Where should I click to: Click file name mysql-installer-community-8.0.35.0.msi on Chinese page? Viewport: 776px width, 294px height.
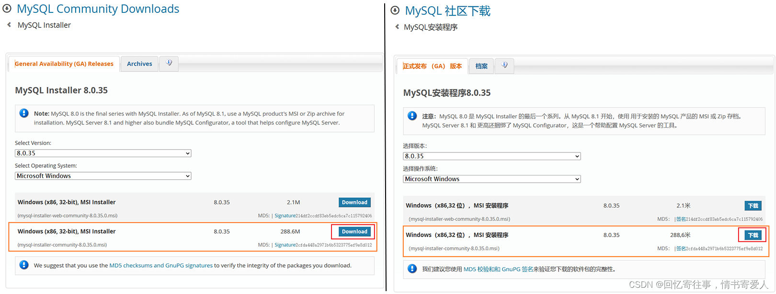click(454, 249)
